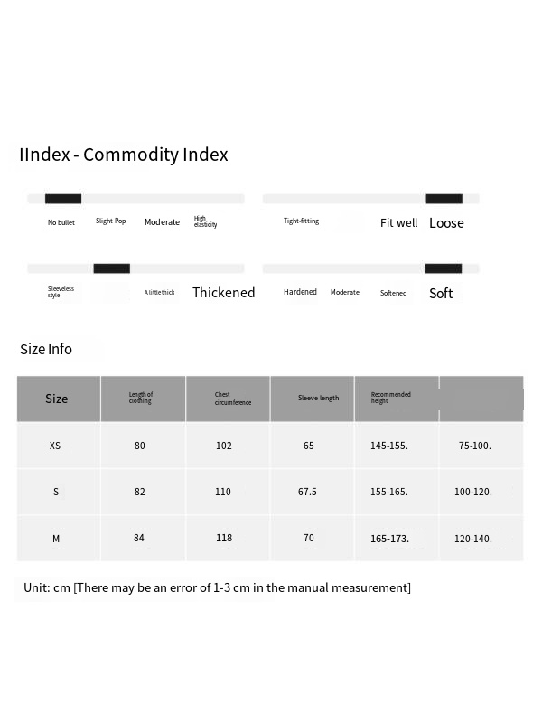Click the black fit slider marker above Loose
The image size is (542, 723).
(444, 199)
